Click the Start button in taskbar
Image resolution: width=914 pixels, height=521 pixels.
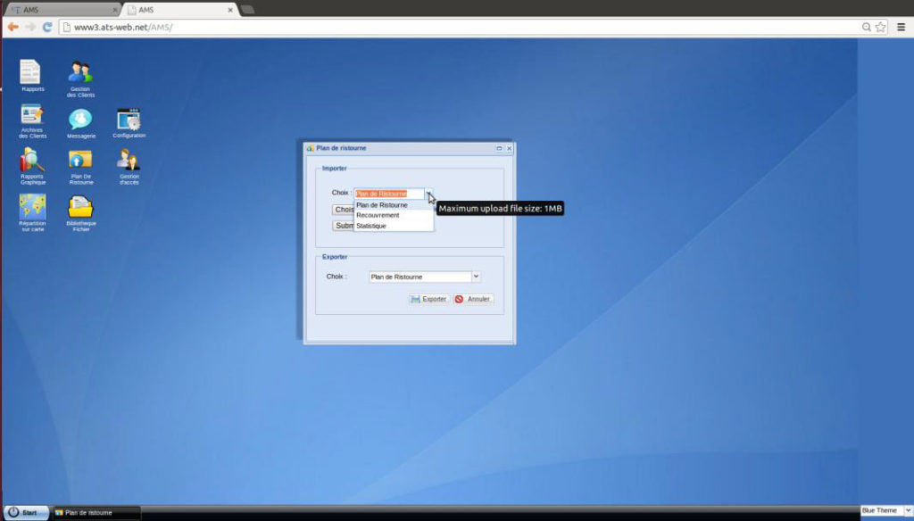[24, 513]
